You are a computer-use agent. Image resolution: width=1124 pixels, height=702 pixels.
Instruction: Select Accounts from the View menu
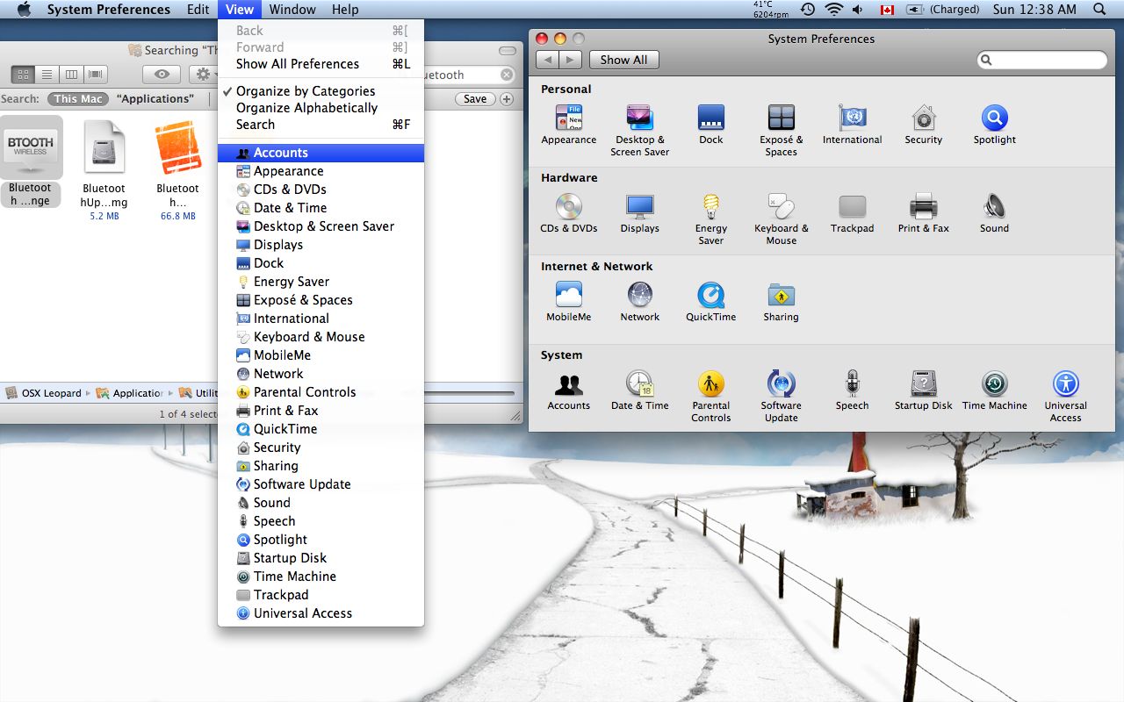(x=280, y=153)
